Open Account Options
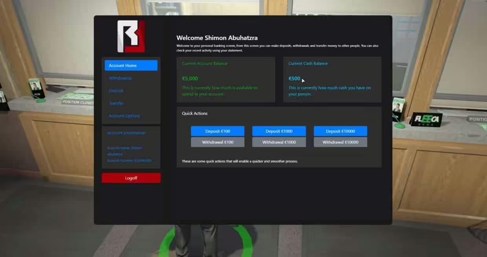This screenshot has height=257, width=487. pos(124,116)
